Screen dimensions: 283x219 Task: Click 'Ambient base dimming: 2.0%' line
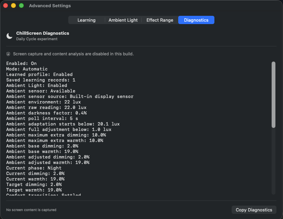pyautogui.click(x=42, y=146)
